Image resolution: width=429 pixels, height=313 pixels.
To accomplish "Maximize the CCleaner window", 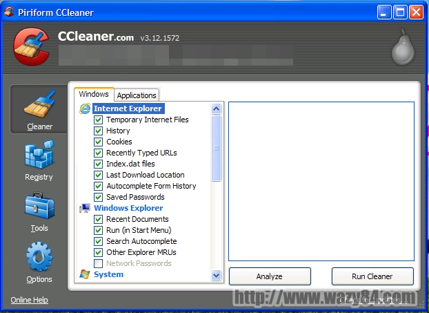I will [x=400, y=12].
